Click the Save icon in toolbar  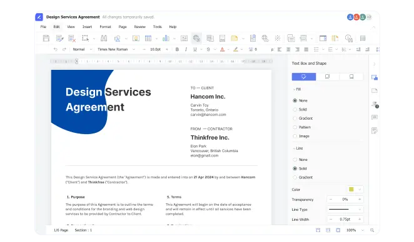[x=46, y=39]
